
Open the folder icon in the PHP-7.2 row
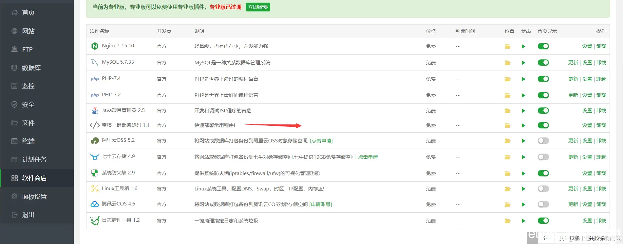(x=507, y=95)
